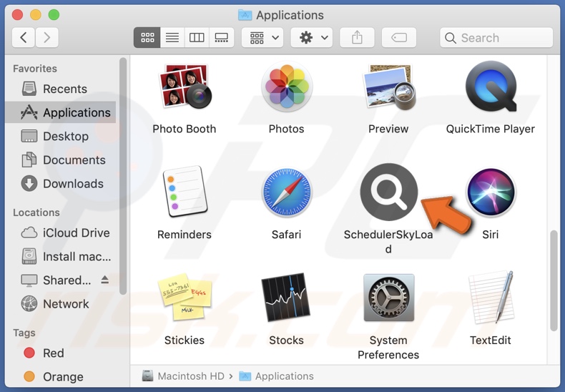Select the Red tag

click(x=61, y=353)
